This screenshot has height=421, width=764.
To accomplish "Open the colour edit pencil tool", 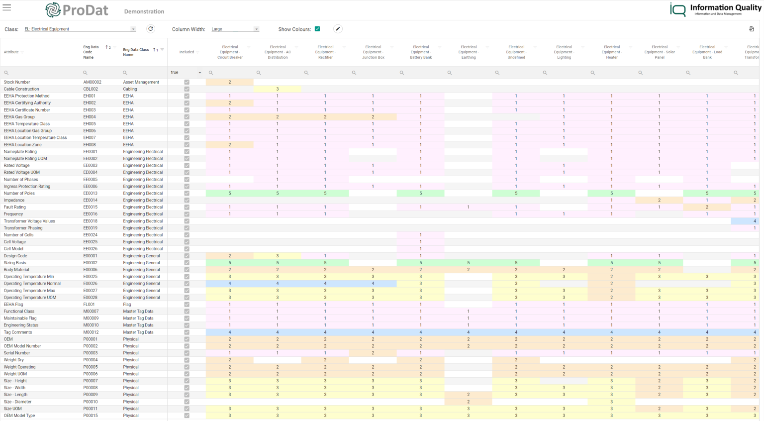I will click(x=338, y=29).
